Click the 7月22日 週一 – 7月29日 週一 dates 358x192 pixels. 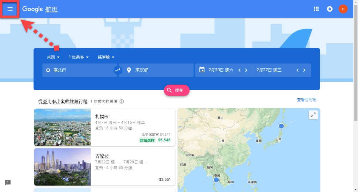click(x=121, y=162)
